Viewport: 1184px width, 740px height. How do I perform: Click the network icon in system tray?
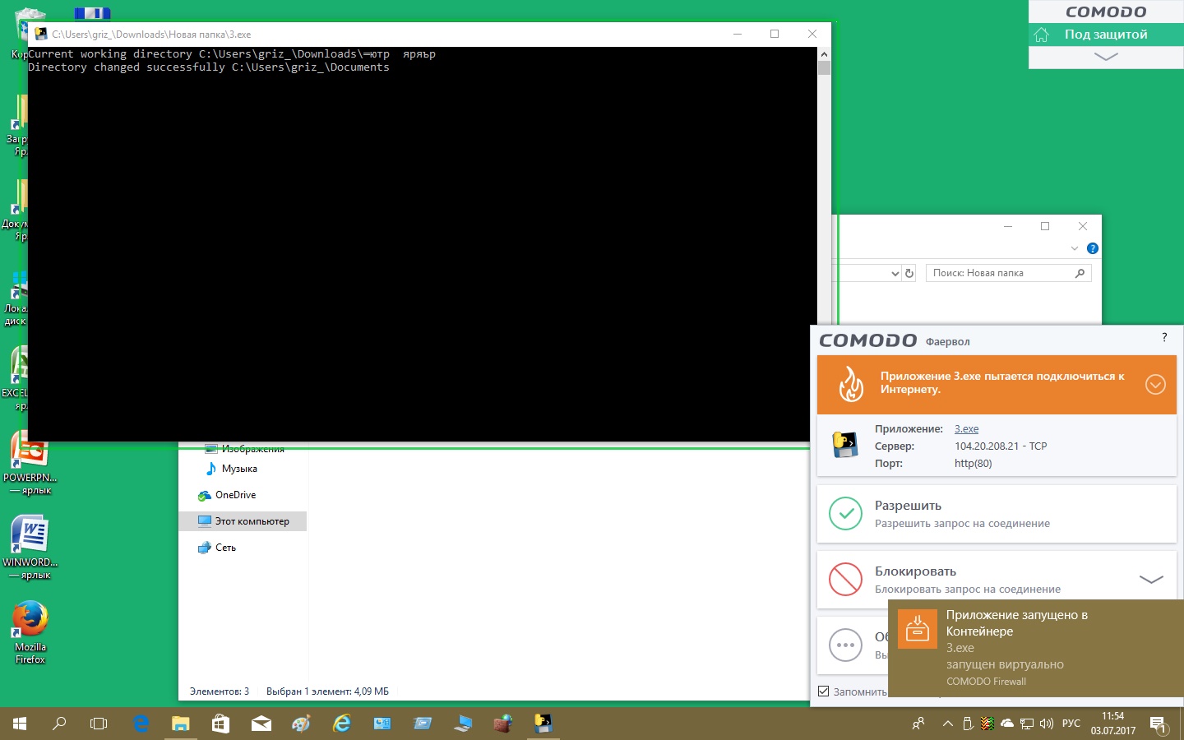click(x=1027, y=724)
